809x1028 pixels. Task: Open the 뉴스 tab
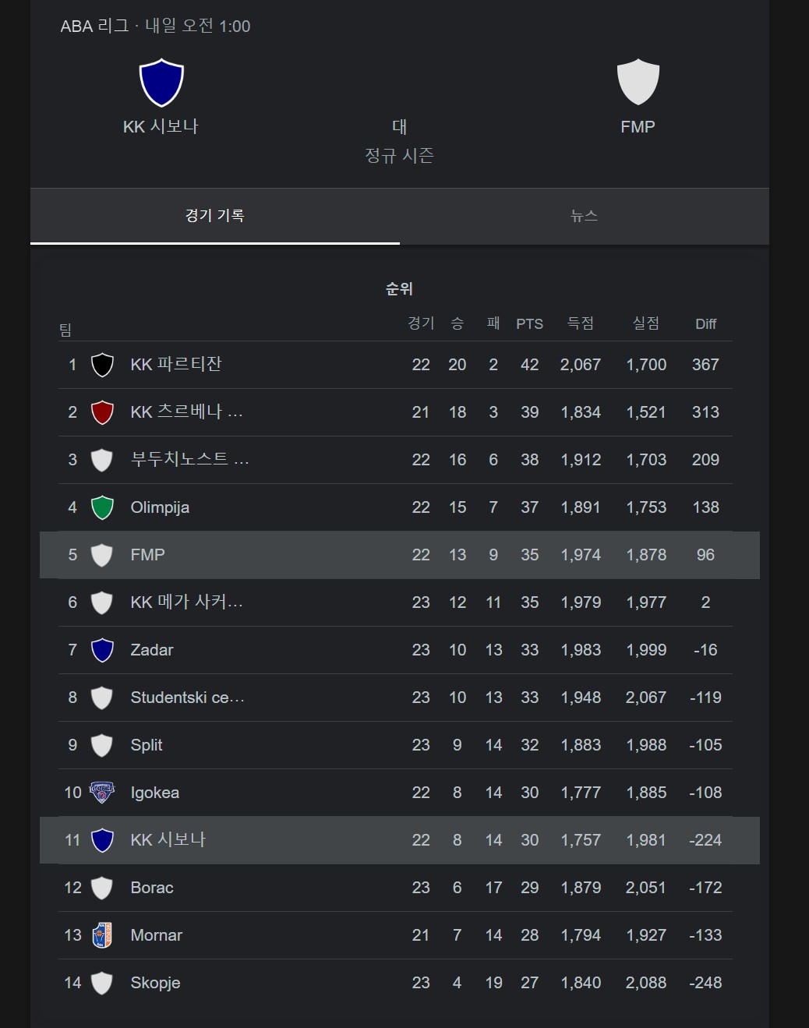click(x=584, y=216)
